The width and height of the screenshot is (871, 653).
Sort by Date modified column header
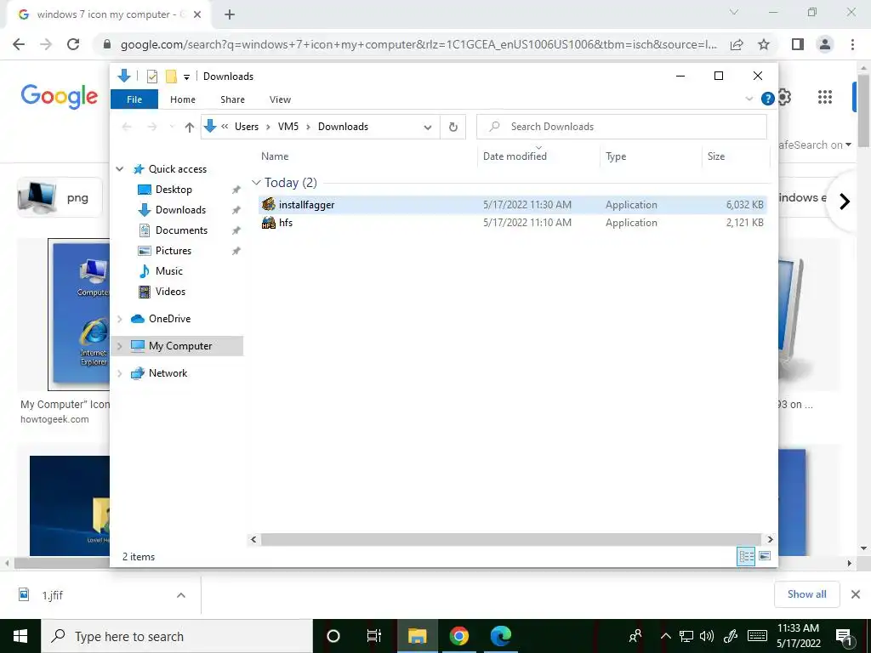(x=515, y=156)
